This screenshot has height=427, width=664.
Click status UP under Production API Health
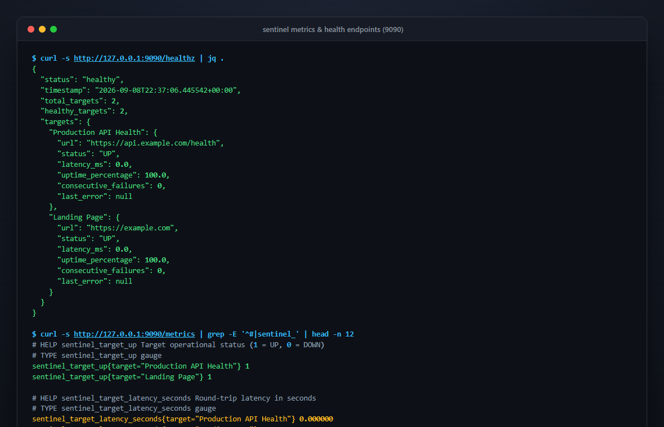point(88,154)
